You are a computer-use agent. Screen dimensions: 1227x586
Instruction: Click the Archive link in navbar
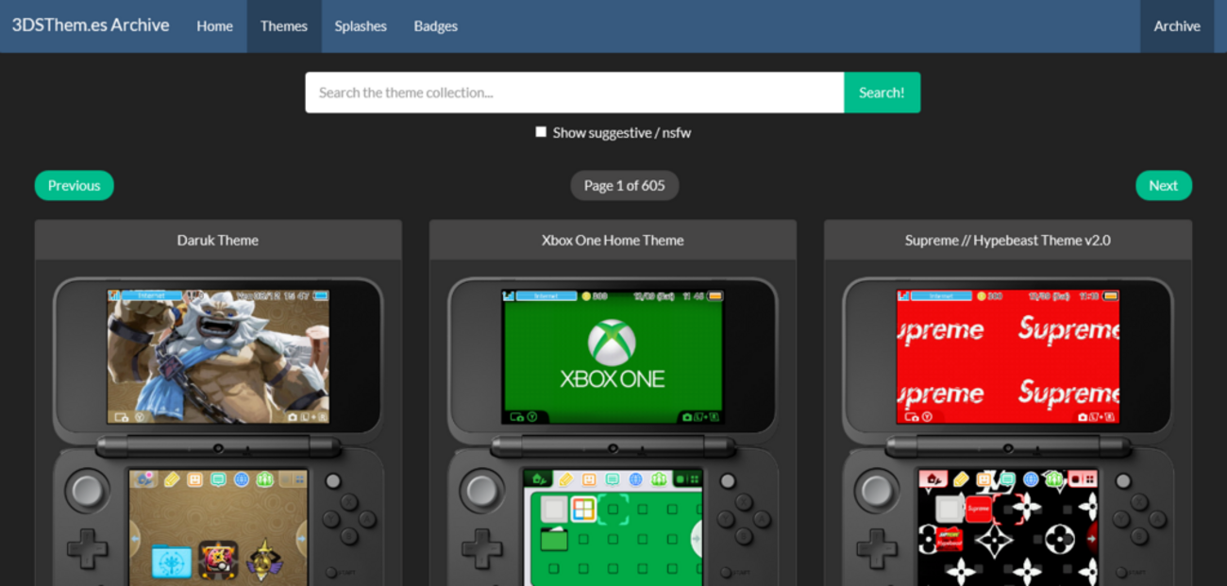pos(1177,26)
